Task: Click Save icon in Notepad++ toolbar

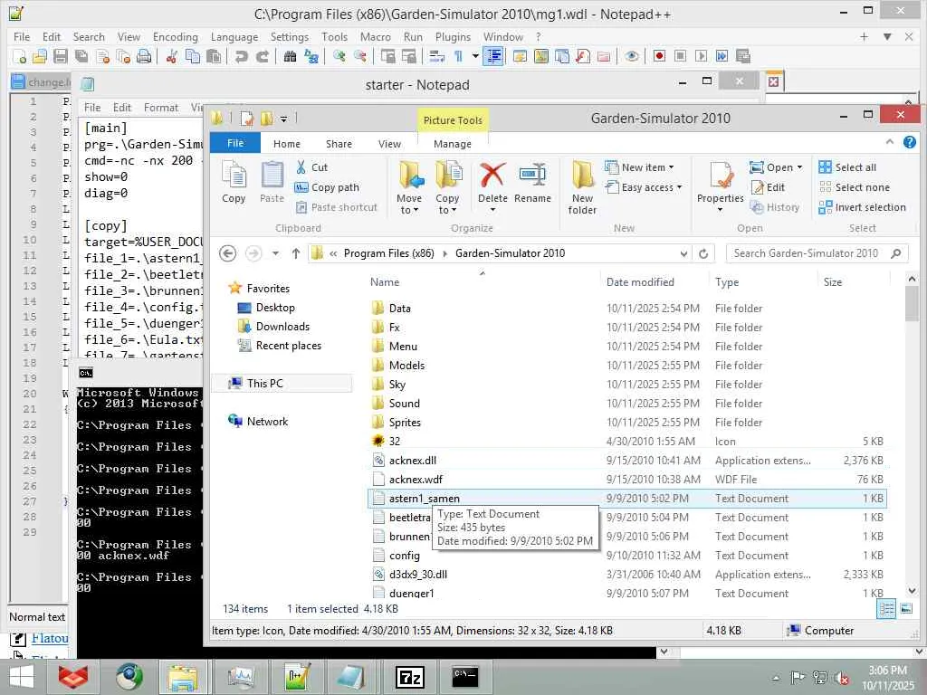Action: coord(61,56)
